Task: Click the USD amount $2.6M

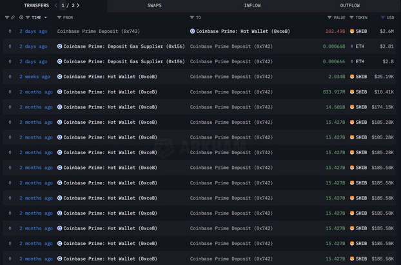Action: tap(387, 31)
